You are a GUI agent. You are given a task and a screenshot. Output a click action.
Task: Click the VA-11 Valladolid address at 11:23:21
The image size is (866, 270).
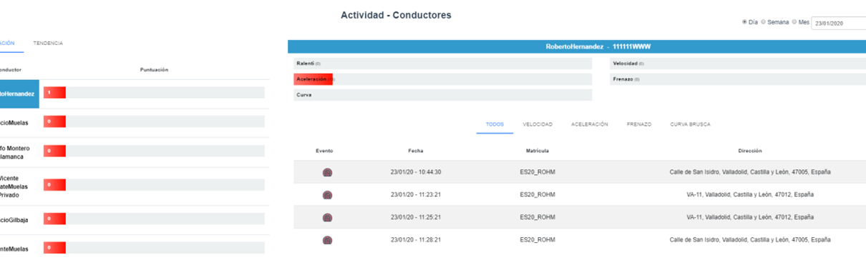750,195
